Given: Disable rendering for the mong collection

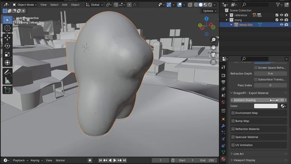Looking at the screenshot, I should pos(286,20).
